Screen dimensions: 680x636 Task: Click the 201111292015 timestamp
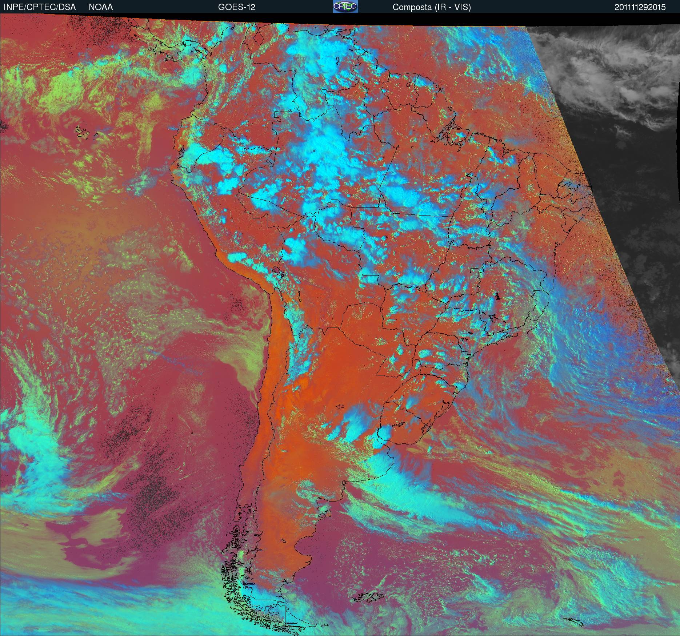(640, 7)
